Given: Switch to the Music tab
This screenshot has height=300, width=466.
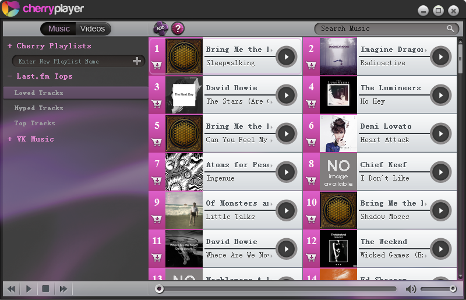Looking at the screenshot, I should coord(59,29).
